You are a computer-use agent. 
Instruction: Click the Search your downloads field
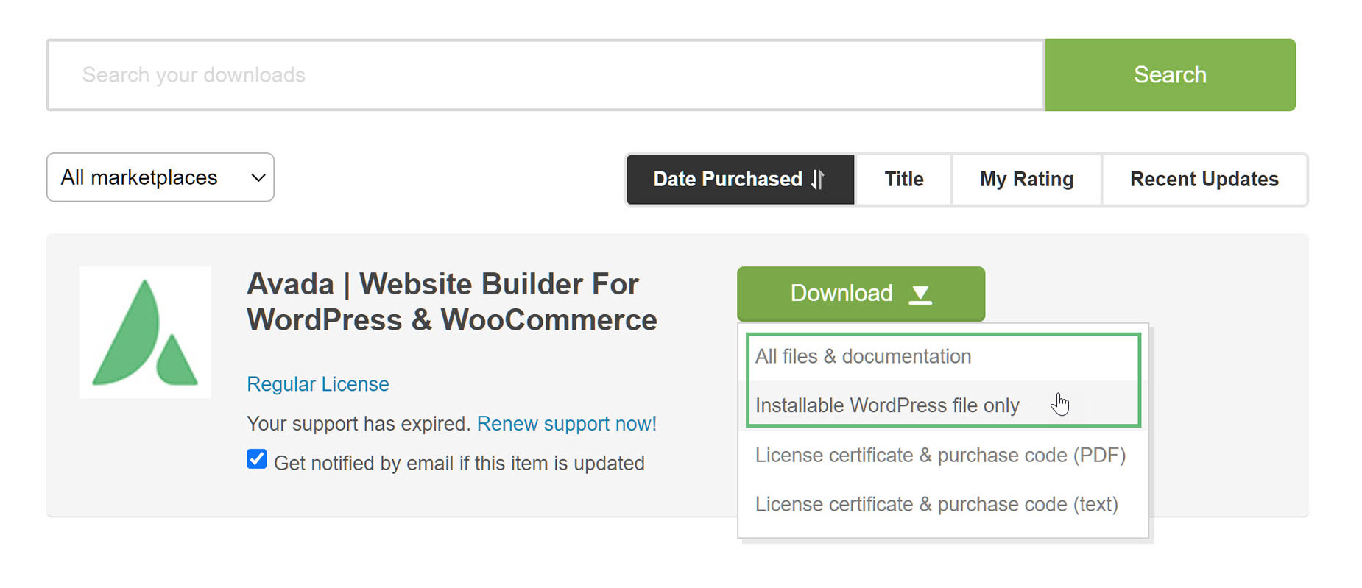coord(546,75)
